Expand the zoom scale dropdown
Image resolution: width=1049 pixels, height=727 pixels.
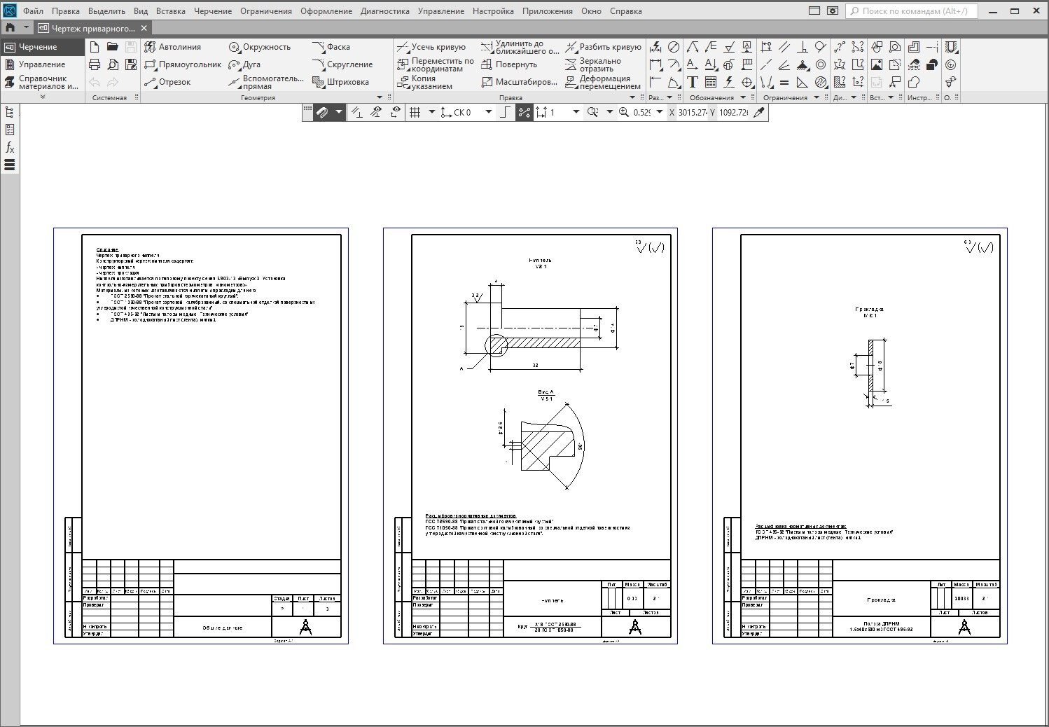coord(659,112)
